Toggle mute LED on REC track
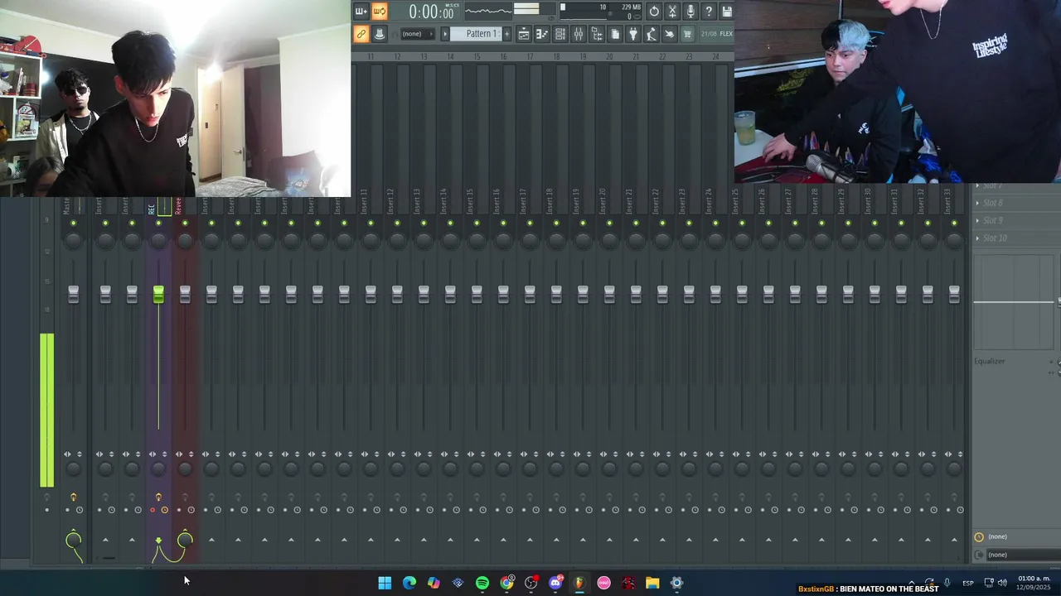 (x=158, y=223)
